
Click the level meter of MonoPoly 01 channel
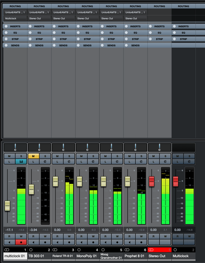[x=93, y=196]
